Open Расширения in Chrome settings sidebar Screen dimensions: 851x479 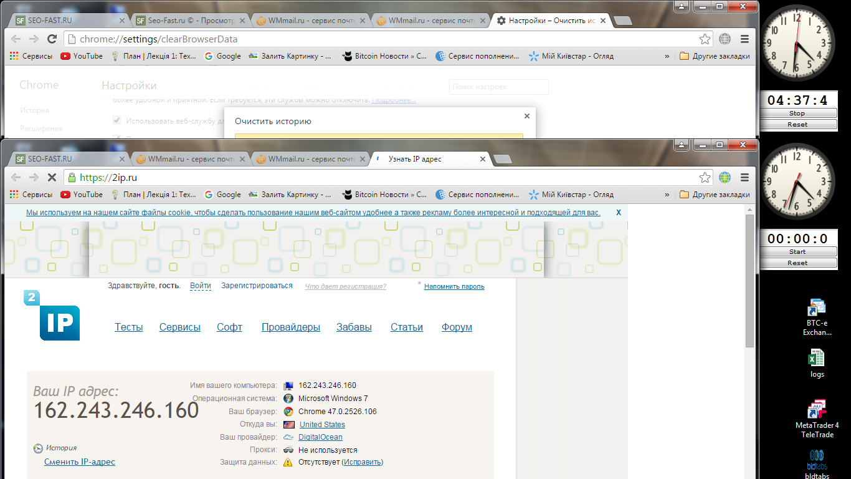tap(41, 128)
